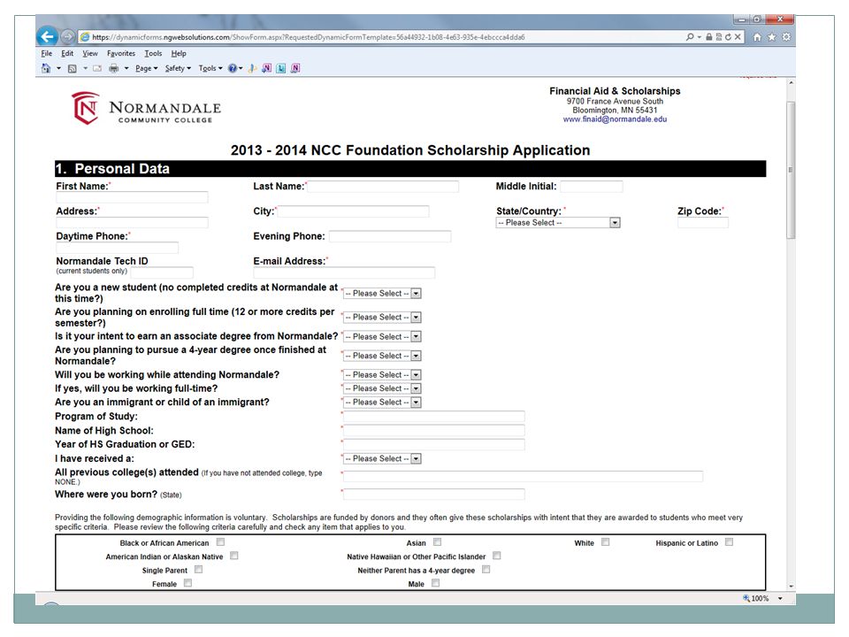The image size is (849, 637).
Task: Click the search magnifier in address bar
Action: point(689,37)
